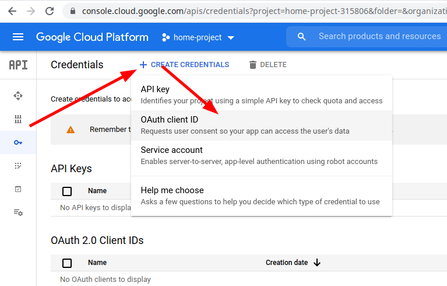View site info via the padlock icon

click(x=73, y=11)
